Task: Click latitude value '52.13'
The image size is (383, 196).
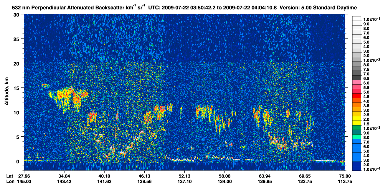Action: 184,176
